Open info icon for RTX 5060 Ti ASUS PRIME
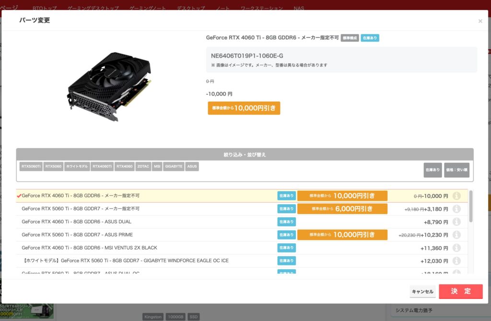 [456, 235]
